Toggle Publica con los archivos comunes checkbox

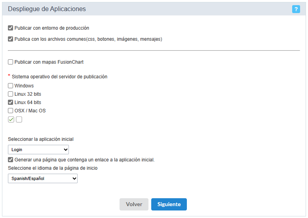click(11, 39)
